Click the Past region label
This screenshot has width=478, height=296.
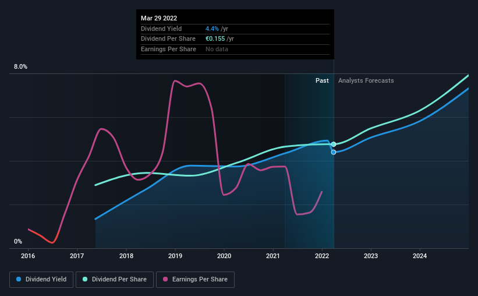[x=322, y=80]
